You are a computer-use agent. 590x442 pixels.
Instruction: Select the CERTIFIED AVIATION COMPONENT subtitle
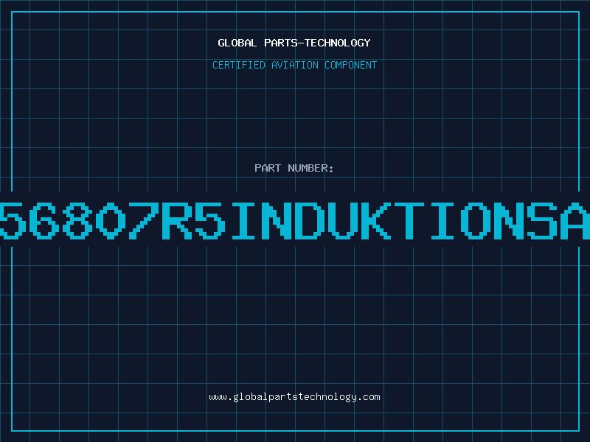click(x=294, y=65)
